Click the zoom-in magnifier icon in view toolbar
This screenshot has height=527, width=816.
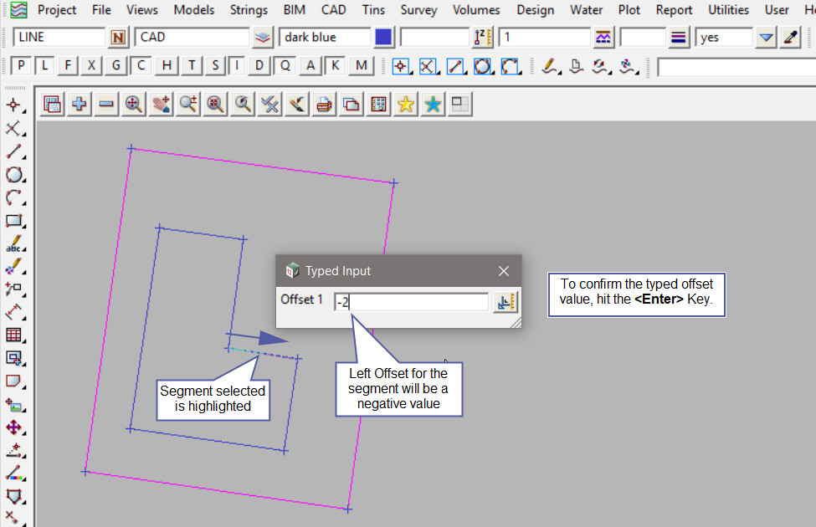click(x=133, y=104)
